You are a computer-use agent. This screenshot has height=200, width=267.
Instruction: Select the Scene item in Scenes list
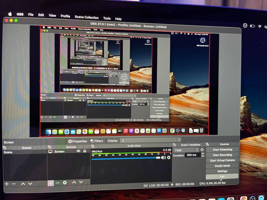pos(25,152)
